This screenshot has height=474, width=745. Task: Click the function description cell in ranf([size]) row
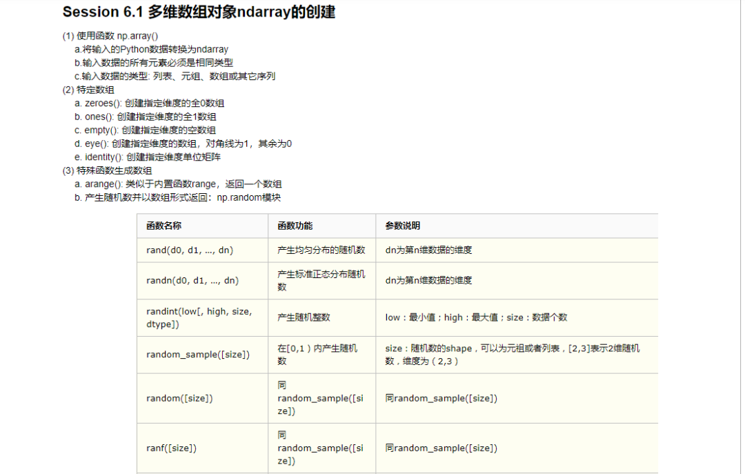(x=322, y=448)
